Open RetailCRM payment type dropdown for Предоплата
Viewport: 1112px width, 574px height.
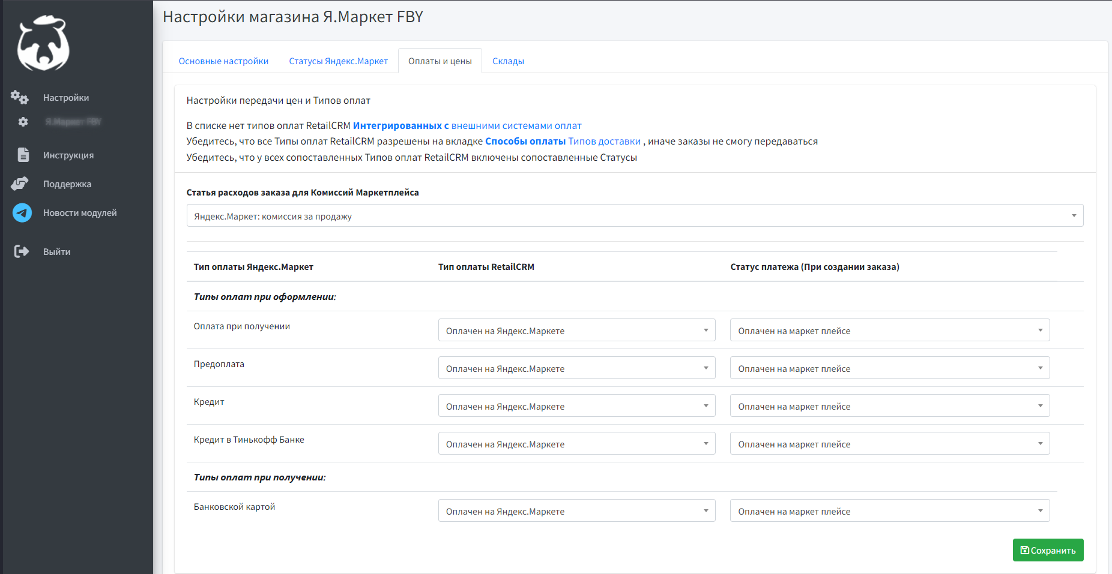(x=576, y=368)
